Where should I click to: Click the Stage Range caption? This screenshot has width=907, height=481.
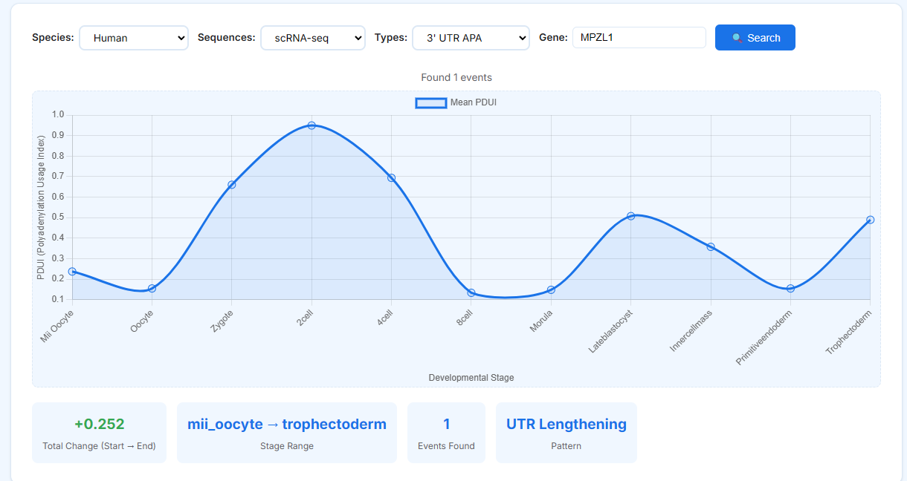point(287,446)
